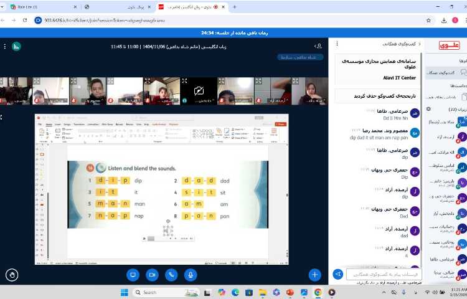The image size is (467, 299).
Task: Toggle screen sharing button
Action: [x=132, y=275]
